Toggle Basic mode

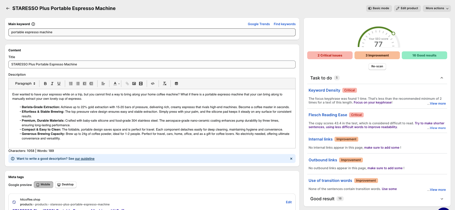[x=379, y=8]
